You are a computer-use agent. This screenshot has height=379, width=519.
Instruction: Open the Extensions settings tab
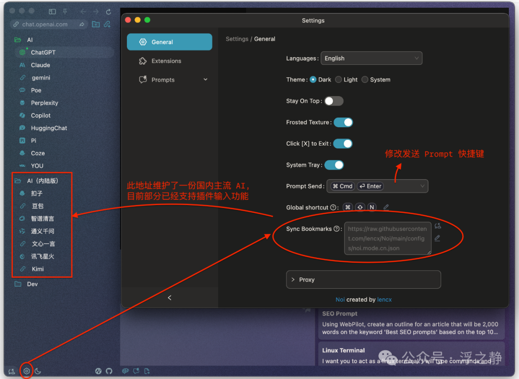pyautogui.click(x=170, y=61)
